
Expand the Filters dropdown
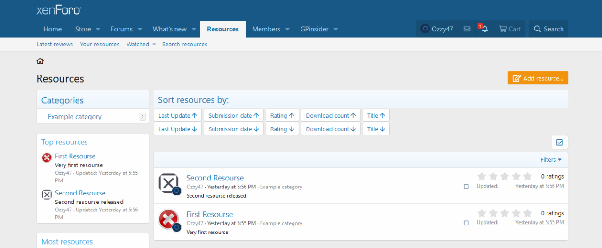coord(551,160)
